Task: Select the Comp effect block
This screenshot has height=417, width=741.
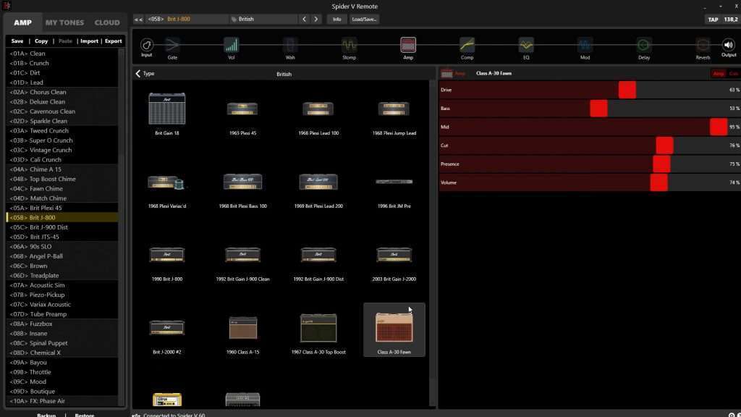Action: 467,46
